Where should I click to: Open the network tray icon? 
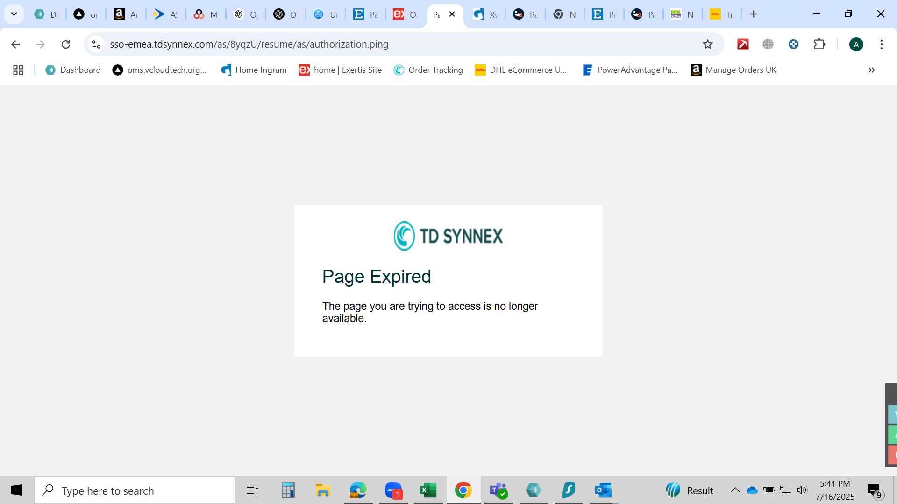pyautogui.click(x=786, y=490)
